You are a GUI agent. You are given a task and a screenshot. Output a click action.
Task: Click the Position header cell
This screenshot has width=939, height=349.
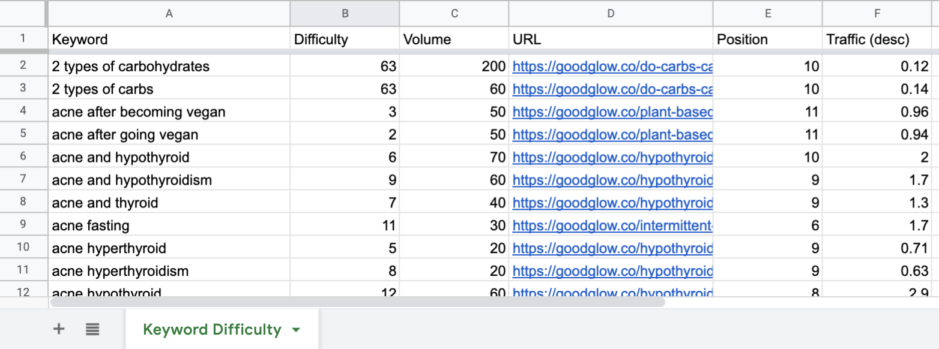[767, 40]
